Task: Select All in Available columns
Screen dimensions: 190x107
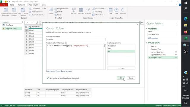Action: pyautogui.click(x=121, y=51)
